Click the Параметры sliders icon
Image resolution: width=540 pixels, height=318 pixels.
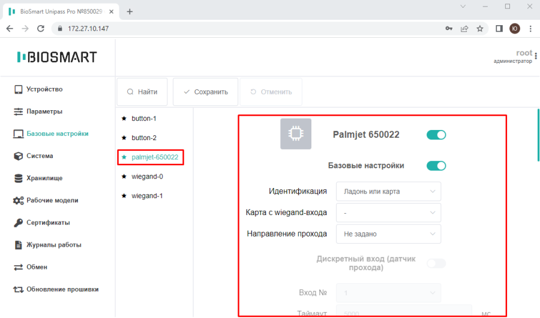[x=18, y=111]
